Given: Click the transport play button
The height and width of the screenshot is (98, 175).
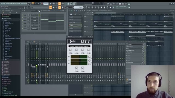Looking at the screenshot, I should tap(36, 4).
